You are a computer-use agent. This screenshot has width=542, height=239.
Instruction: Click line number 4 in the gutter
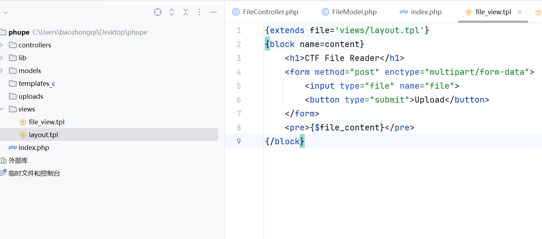pyautogui.click(x=239, y=72)
